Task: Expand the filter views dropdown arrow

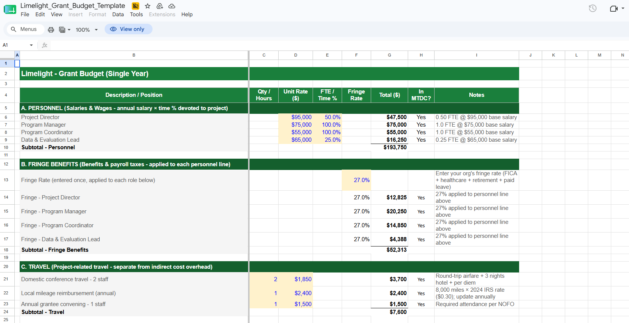Action: tap(69, 30)
